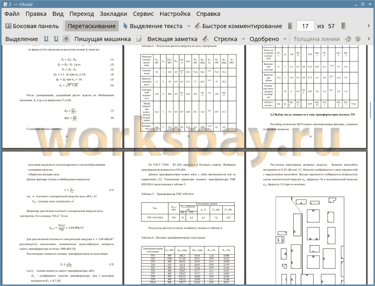Open the Стрелка shape dropdown arrow
Screen dimensions: 375x286
[x=243, y=39]
